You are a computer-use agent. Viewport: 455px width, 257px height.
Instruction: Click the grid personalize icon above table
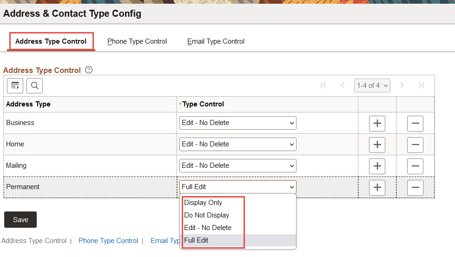(15, 86)
